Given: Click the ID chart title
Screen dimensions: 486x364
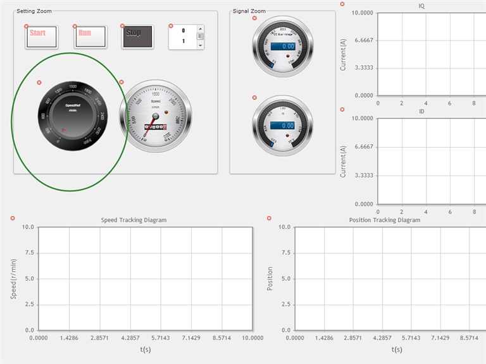Looking at the screenshot, I should 421,111.
